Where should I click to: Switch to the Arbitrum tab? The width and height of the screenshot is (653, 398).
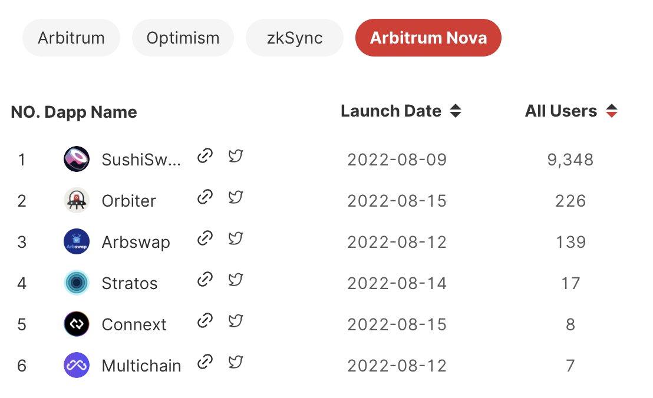click(x=71, y=38)
